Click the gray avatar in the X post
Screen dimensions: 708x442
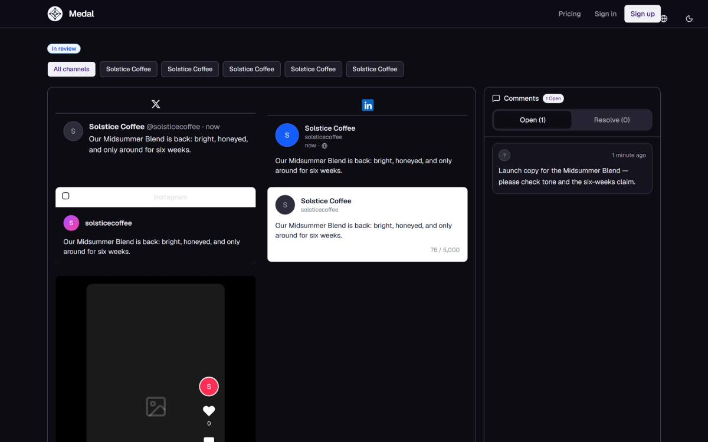tap(73, 131)
